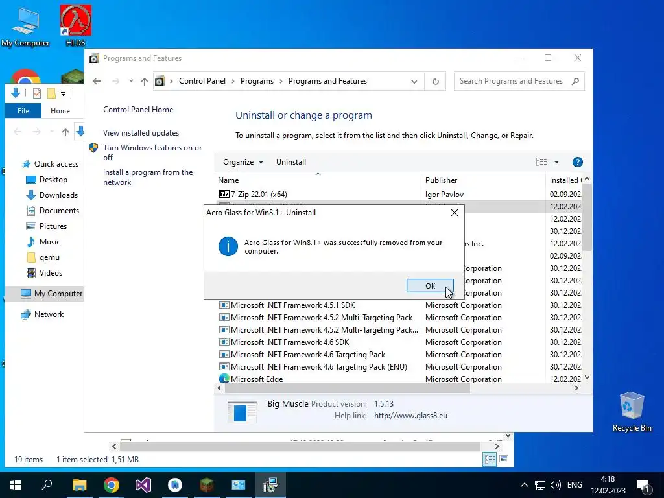Open Control Panel Home link
Viewport: 664px width, 498px height.
click(x=138, y=109)
